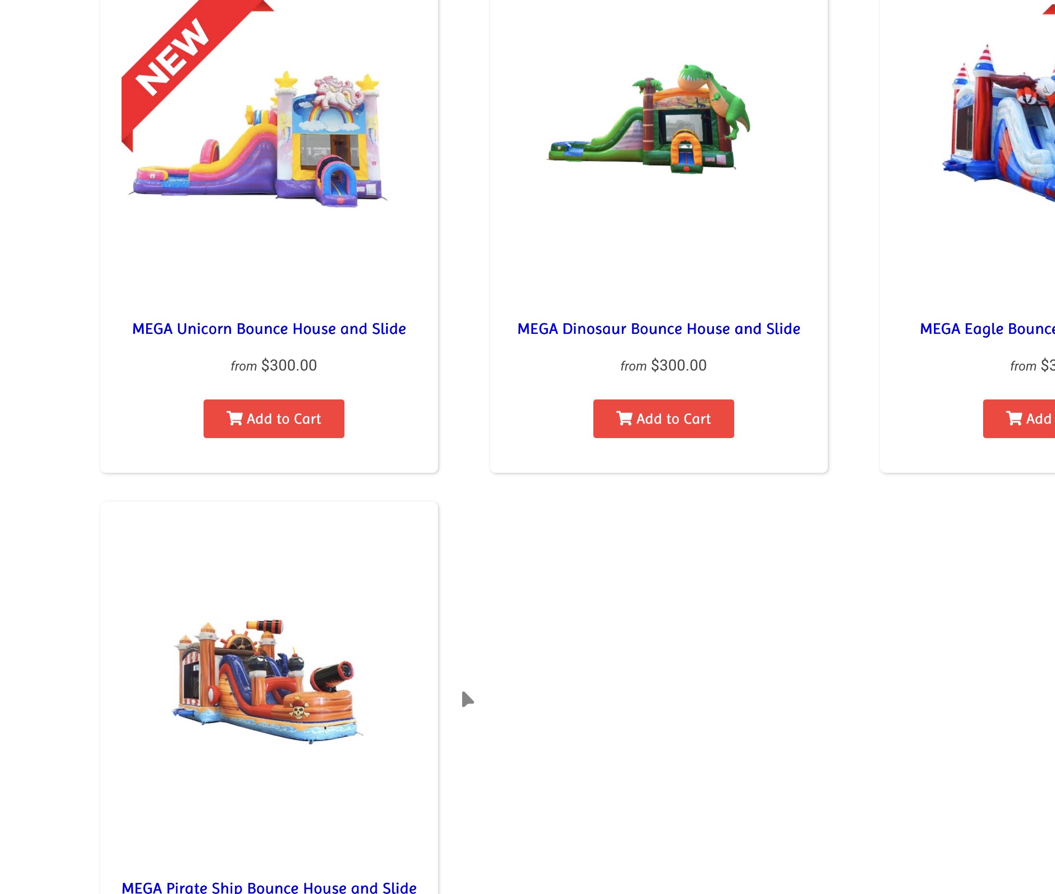Click the Eagle bounce house price text
The height and width of the screenshot is (894, 1055).
pos(1033,365)
